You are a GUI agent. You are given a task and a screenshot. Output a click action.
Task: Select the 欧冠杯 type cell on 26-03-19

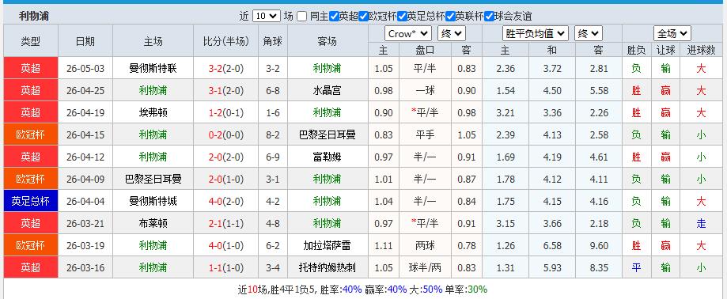point(31,245)
